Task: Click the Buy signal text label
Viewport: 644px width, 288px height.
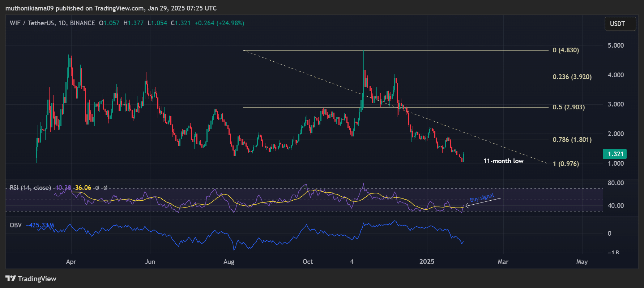Action: (482, 198)
